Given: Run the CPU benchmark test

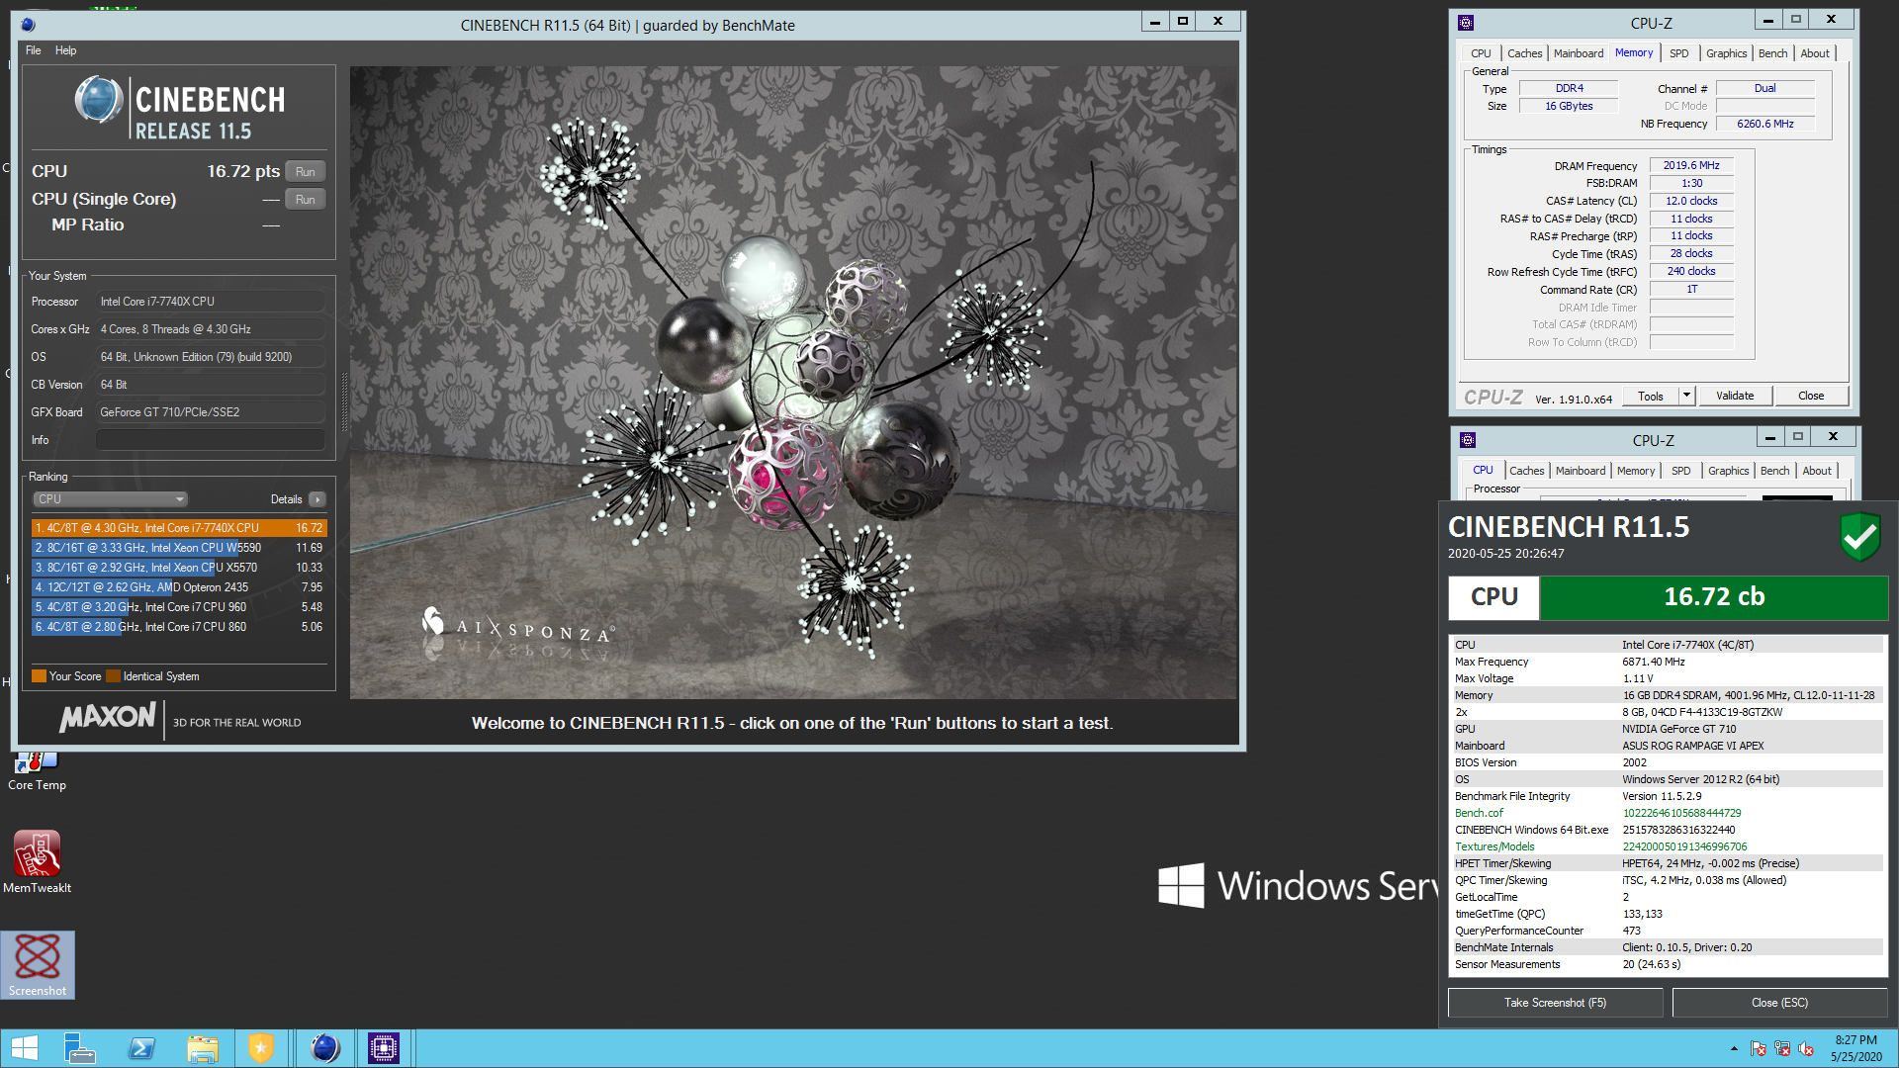Looking at the screenshot, I should click(x=306, y=172).
